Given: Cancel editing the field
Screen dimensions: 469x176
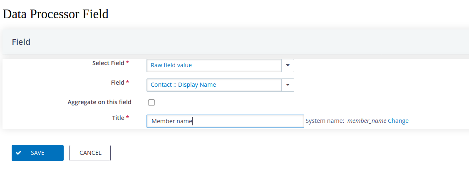Looking at the screenshot, I should pyautogui.click(x=90, y=153).
